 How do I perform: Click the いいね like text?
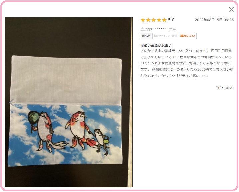coord(228,88)
